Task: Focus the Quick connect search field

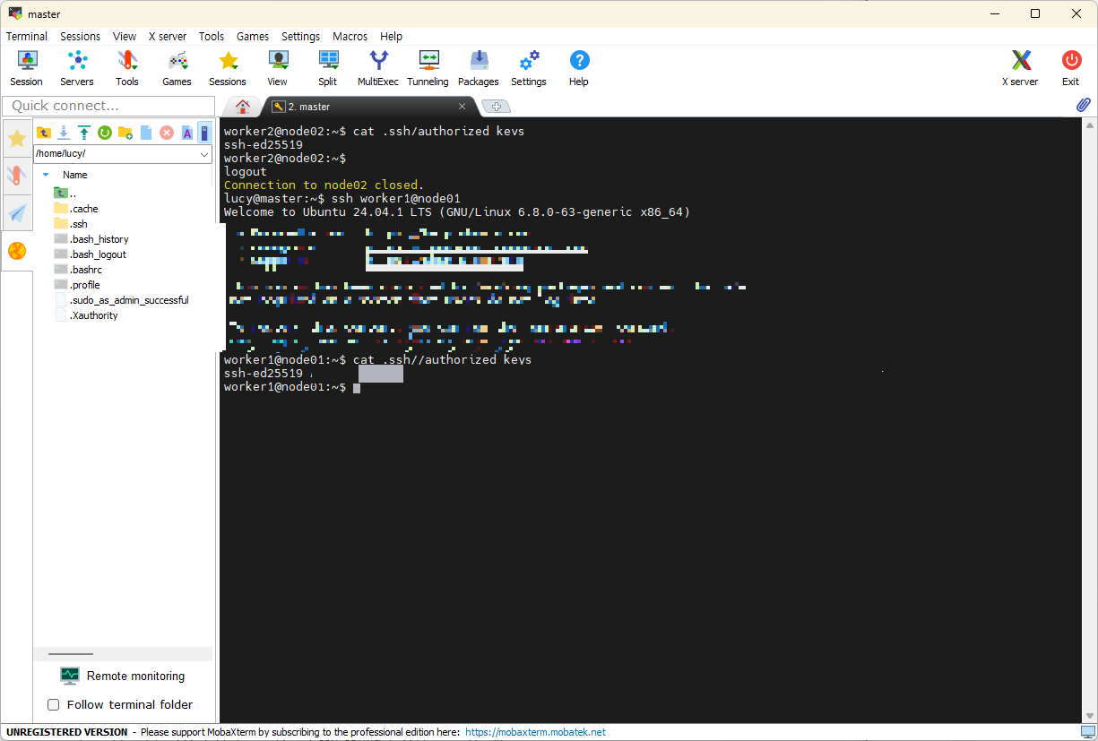Action: tap(108, 106)
